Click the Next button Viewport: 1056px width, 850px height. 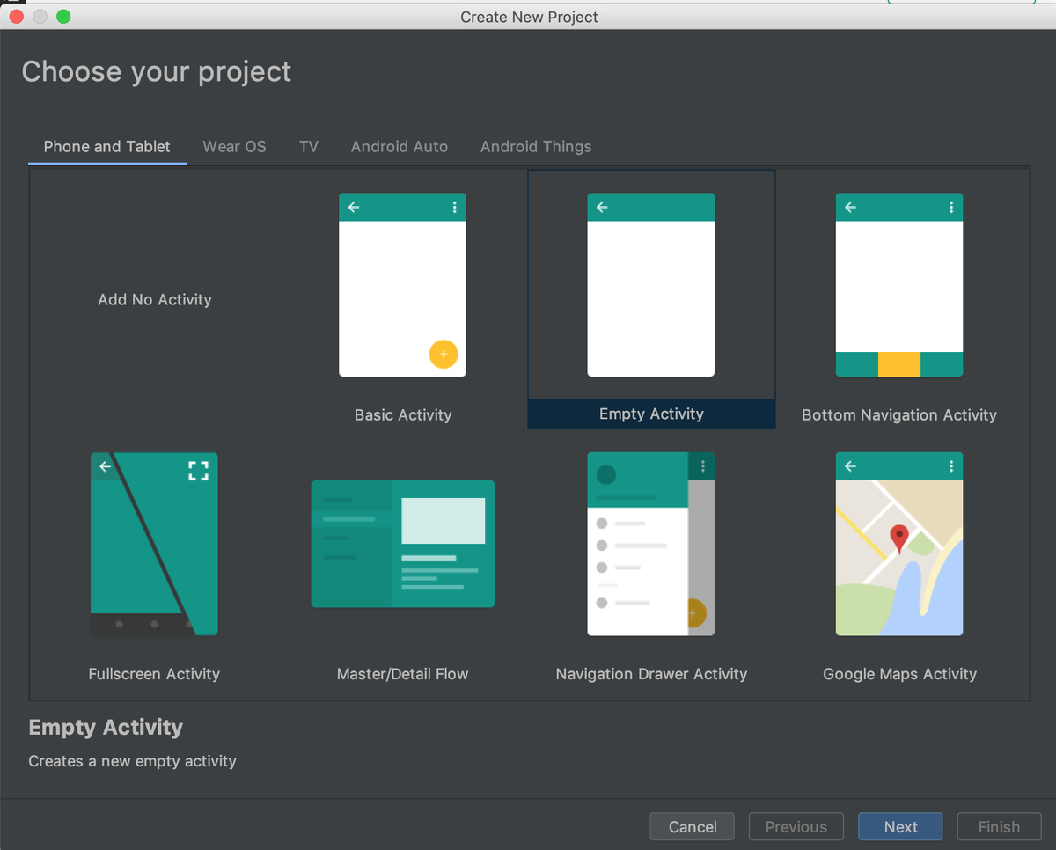(900, 826)
